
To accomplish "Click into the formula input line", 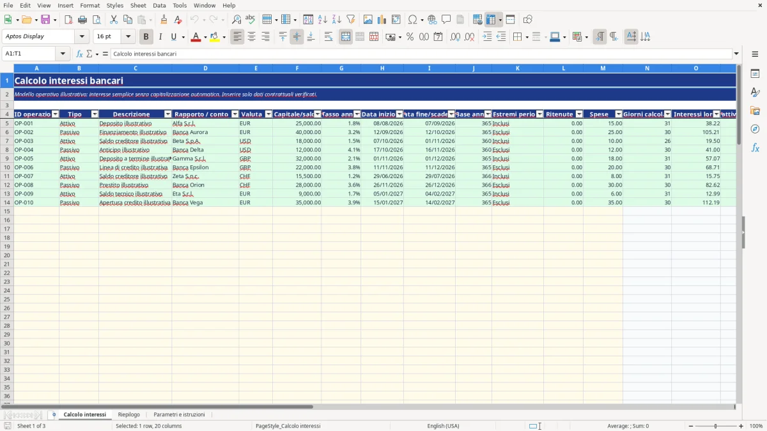I will (x=421, y=54).
